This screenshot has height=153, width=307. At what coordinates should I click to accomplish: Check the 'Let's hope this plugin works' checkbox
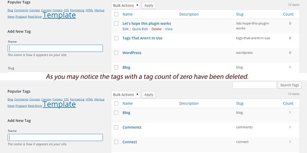(116, 24)
